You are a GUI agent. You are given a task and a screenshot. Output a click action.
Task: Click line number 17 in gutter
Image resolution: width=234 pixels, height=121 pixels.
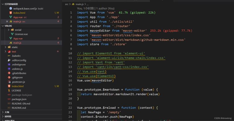(x=70, y=85)
